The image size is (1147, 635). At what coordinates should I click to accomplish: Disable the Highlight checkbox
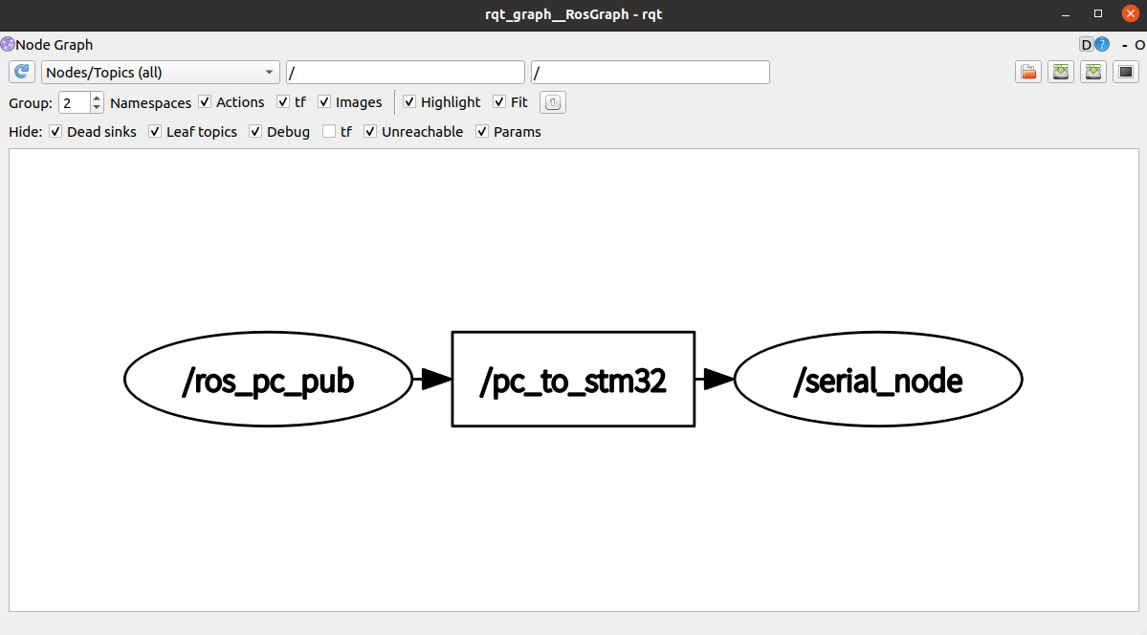409,102
